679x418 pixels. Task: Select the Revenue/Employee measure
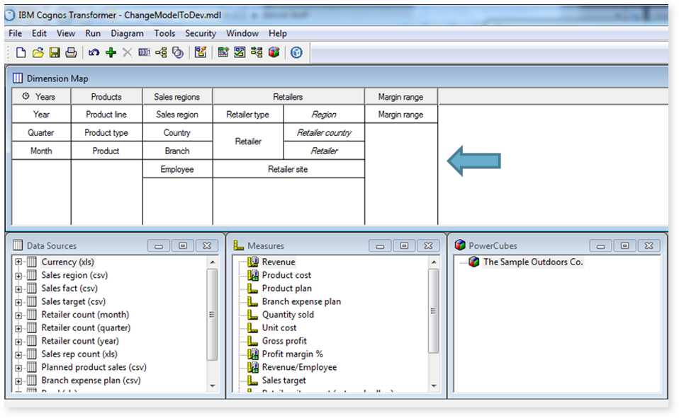(299, 367)
